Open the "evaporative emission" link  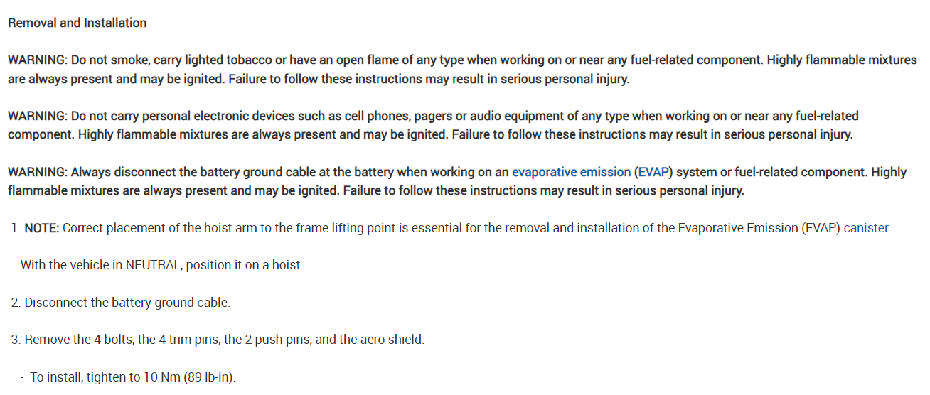(x=571, y=172)
